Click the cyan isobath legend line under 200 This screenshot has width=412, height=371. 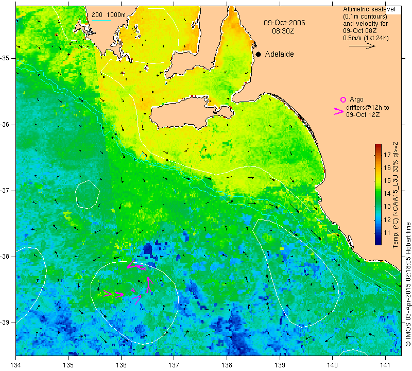(101, 20)
